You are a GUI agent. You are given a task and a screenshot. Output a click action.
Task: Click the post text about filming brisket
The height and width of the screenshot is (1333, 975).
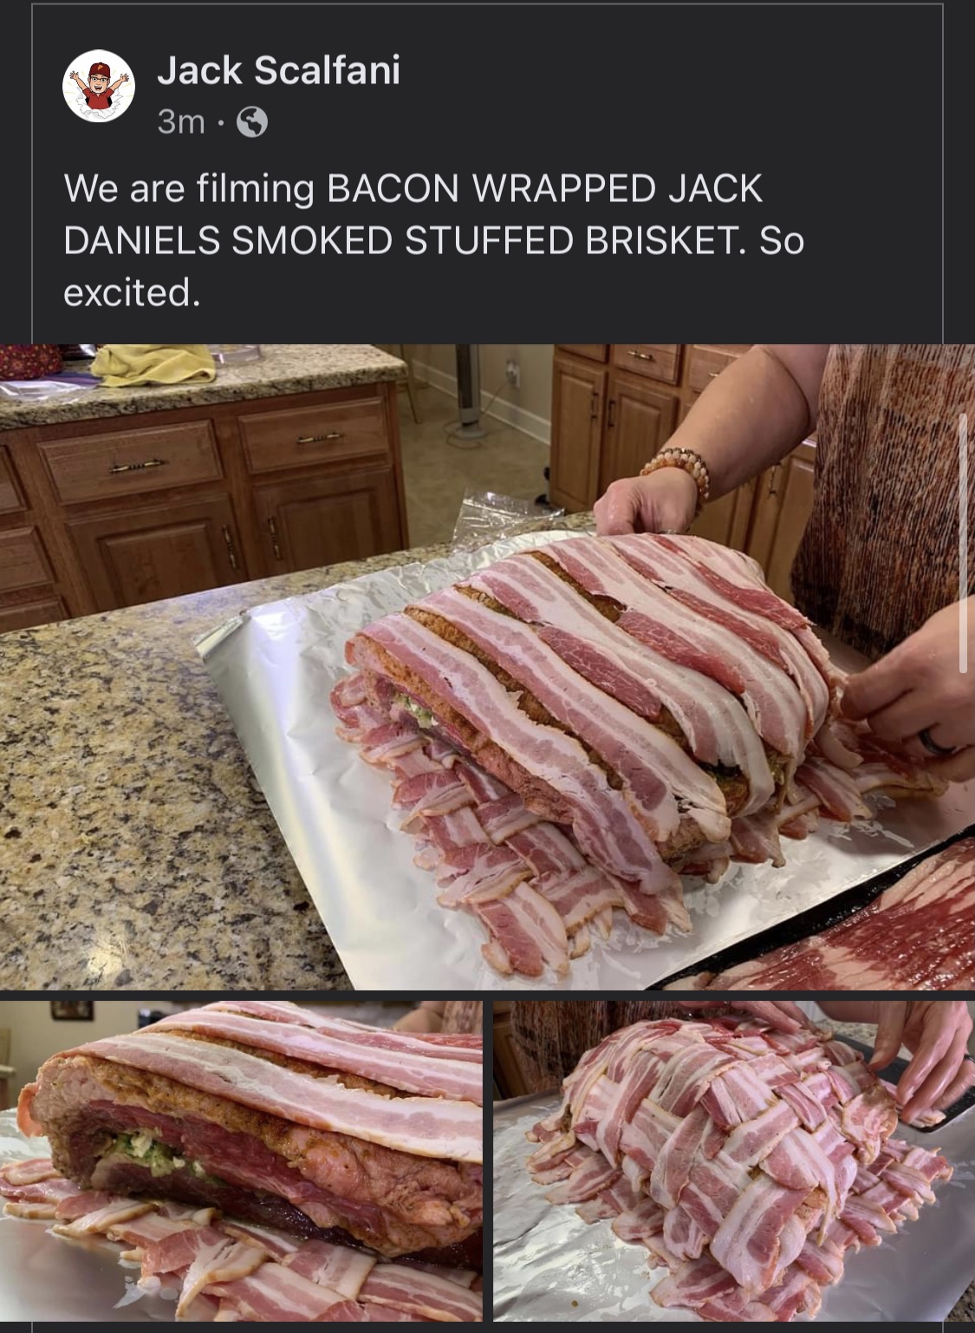[x=433, y=240]
